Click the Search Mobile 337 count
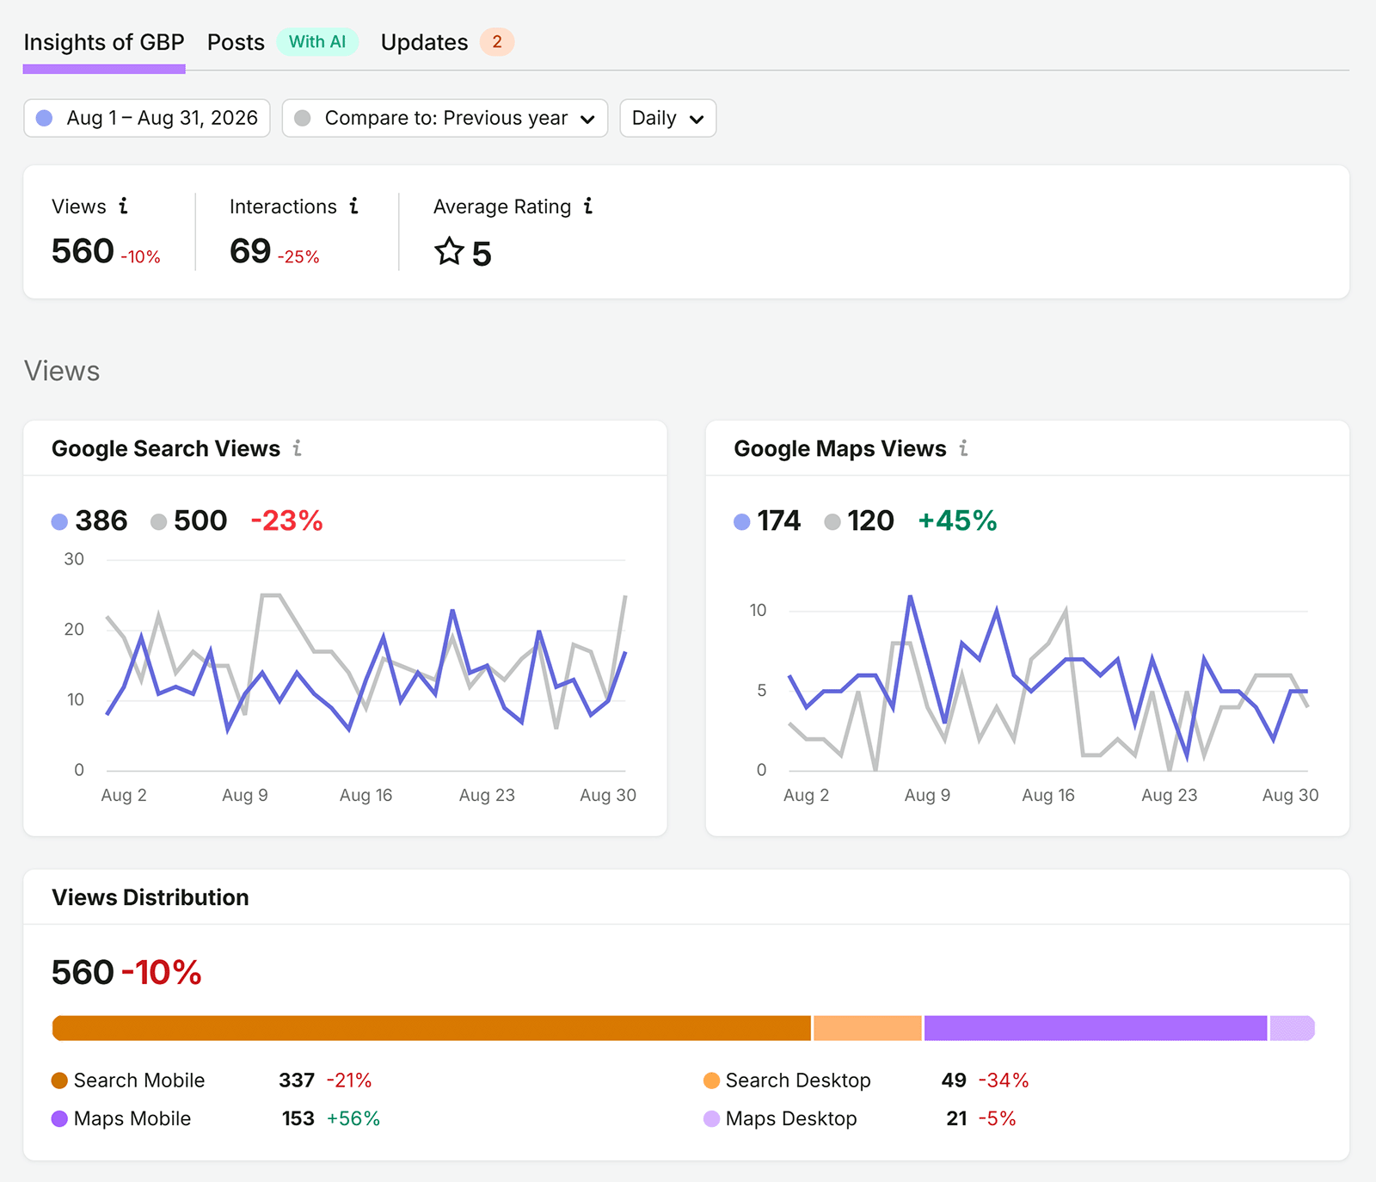The image size is (1376, 1182). pyautogui.click(x=297, y=1080)
